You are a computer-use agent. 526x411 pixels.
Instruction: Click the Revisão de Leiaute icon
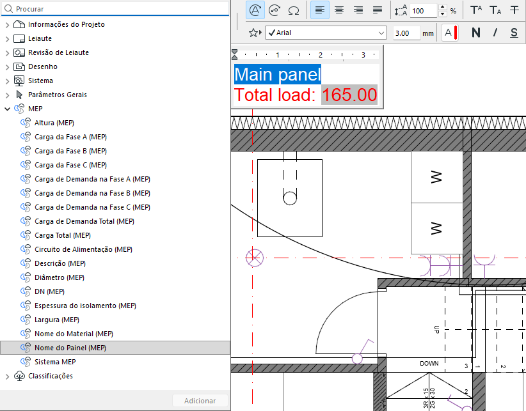(19, 52)
